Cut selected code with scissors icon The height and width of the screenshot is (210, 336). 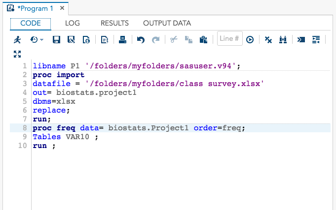[x=174, y=40]
